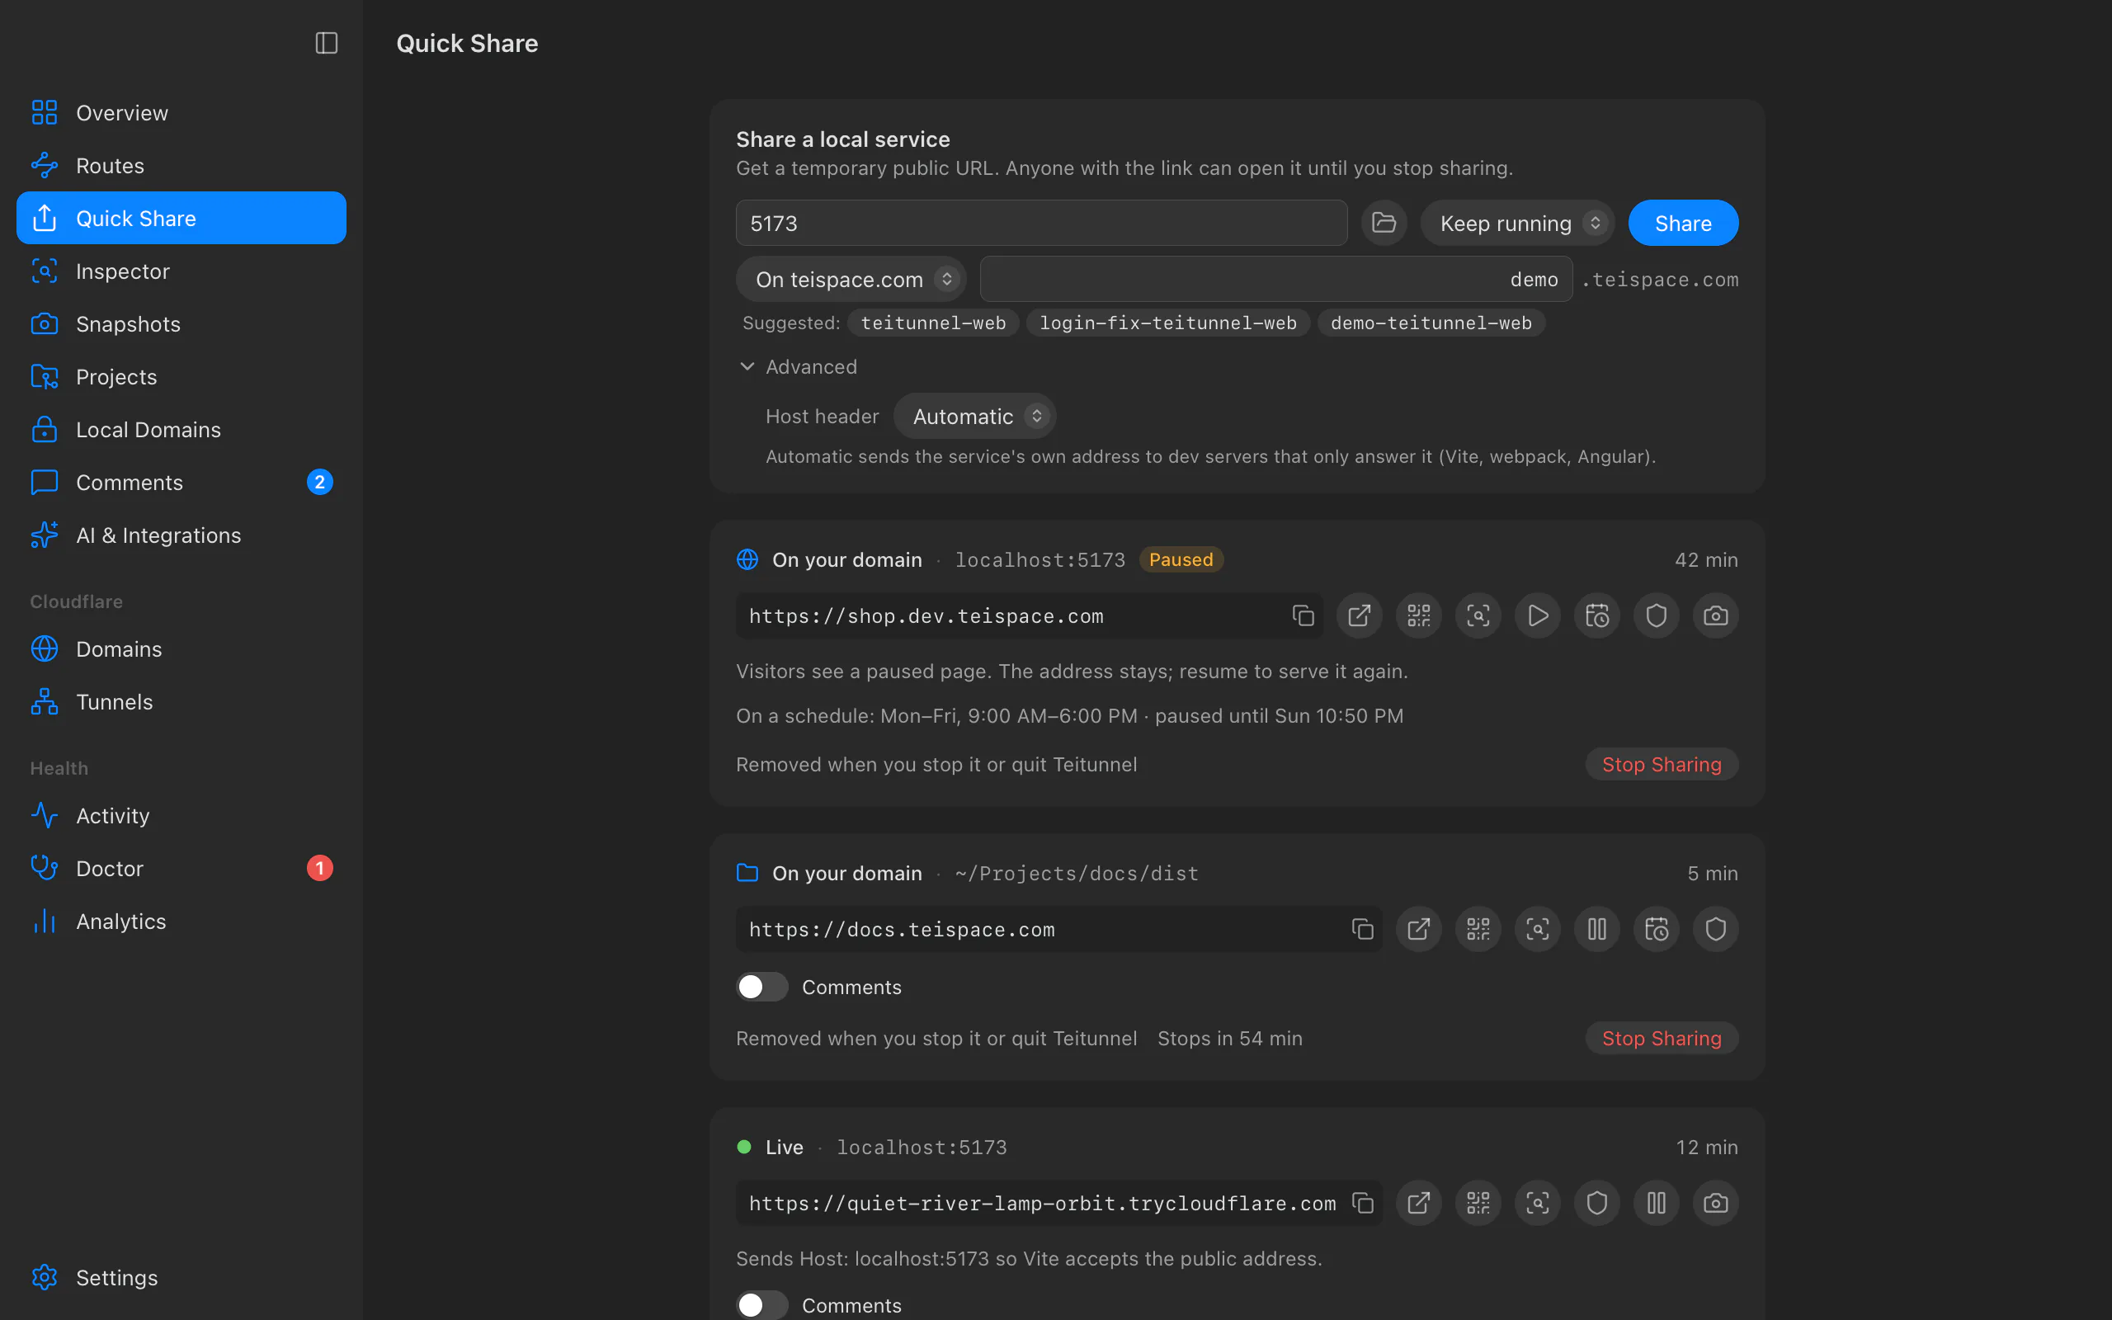Open Doctor in Health section
Screen dimensions: 2112x1320
181,868
